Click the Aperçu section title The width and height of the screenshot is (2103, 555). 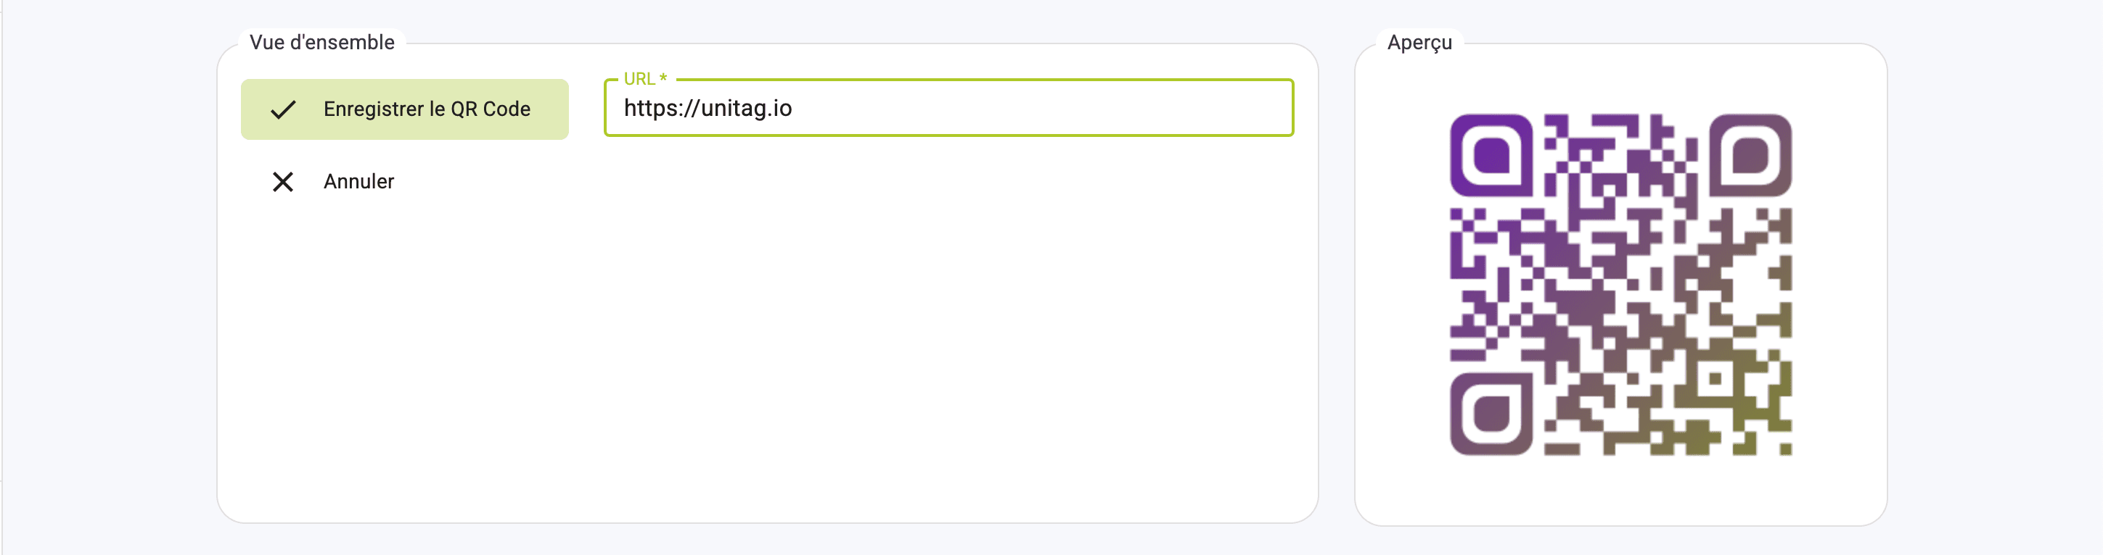point(1419,42)
